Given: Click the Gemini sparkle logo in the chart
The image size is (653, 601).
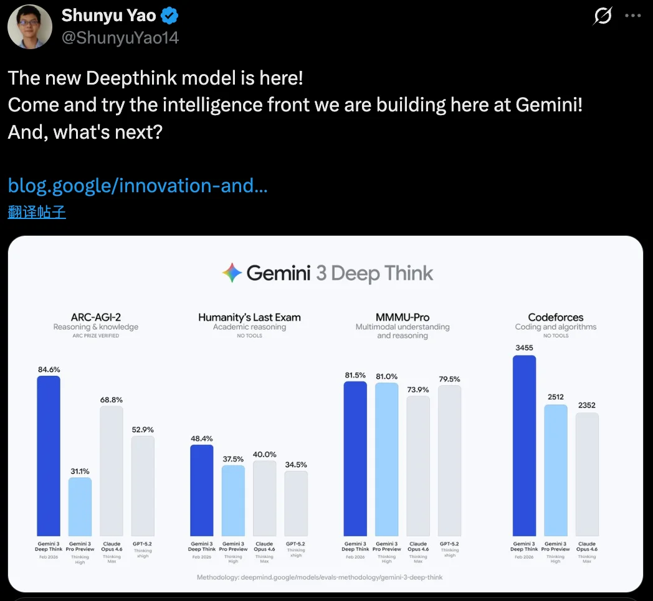Looking at the screenshot, I should [231, 272].
